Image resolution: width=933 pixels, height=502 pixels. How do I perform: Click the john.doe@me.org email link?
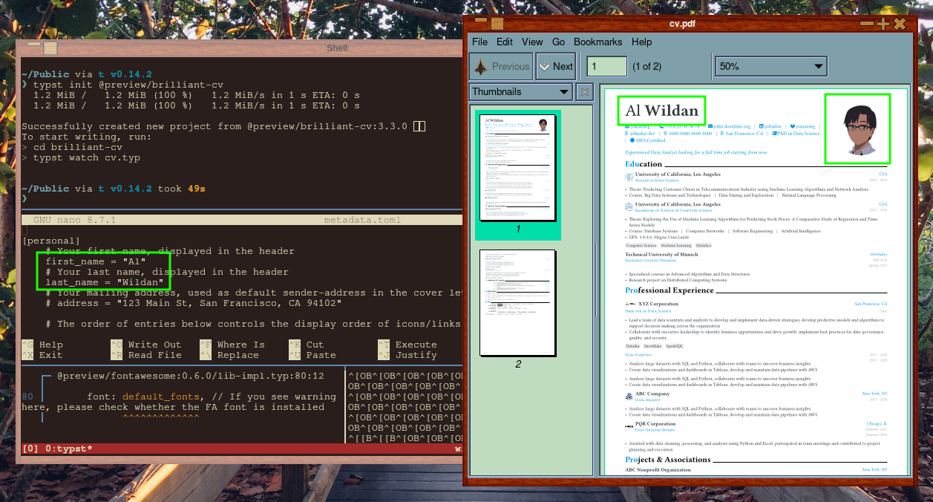click(x=732, y=127)
